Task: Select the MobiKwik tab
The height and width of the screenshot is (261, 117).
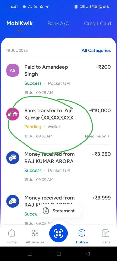Action: coord(20,23)
